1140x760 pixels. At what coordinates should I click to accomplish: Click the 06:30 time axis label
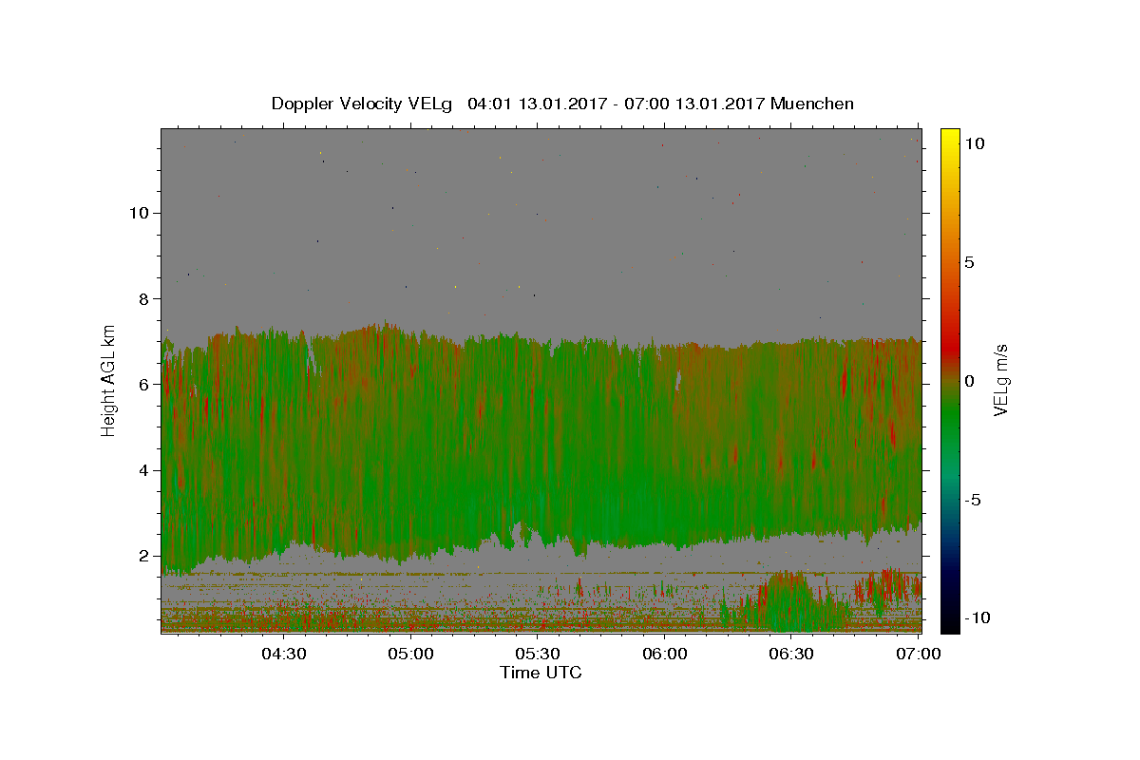[792, 654]
